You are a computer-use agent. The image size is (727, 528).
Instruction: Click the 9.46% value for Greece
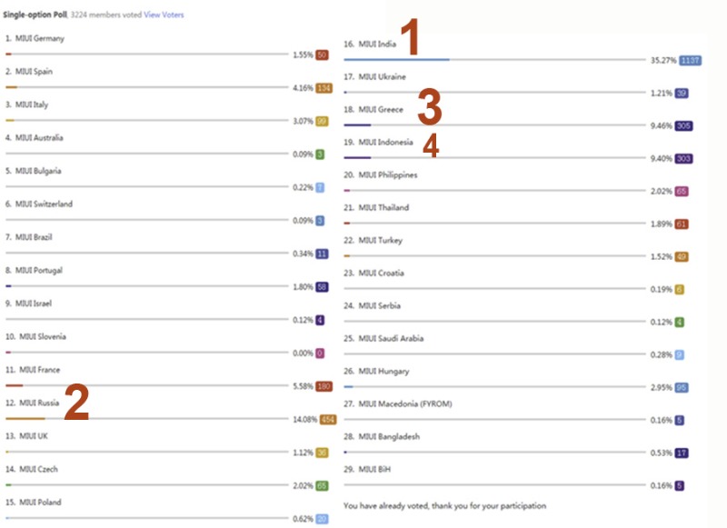[x=662, y=126]
